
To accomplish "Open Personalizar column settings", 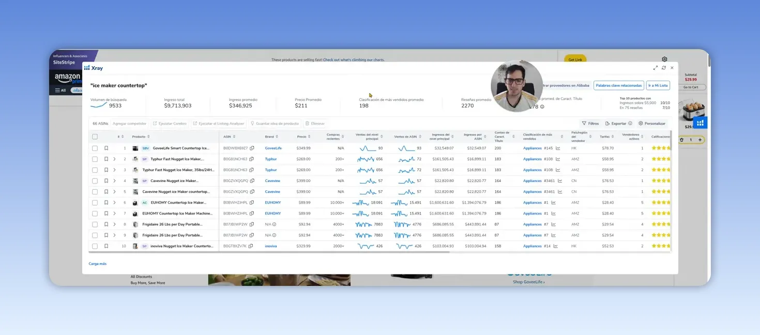I will pyautogui.click(x=652, y=124).
